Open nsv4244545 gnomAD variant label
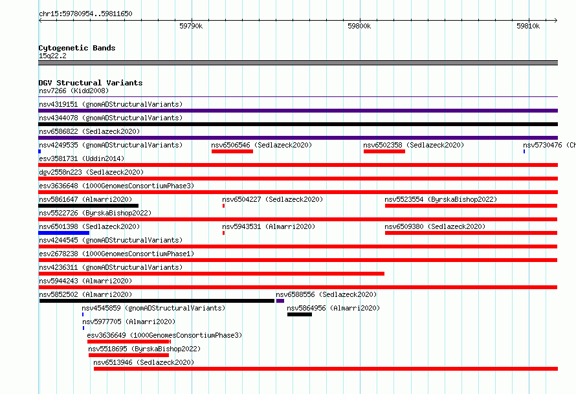The image size is (576, 394). 111,240
